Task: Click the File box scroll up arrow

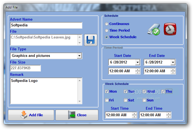Action: (x=80, y=37)
